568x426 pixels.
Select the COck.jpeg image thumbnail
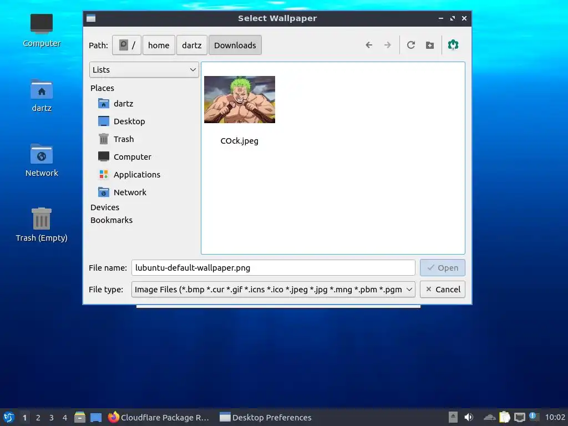click(x=240, y=99)
